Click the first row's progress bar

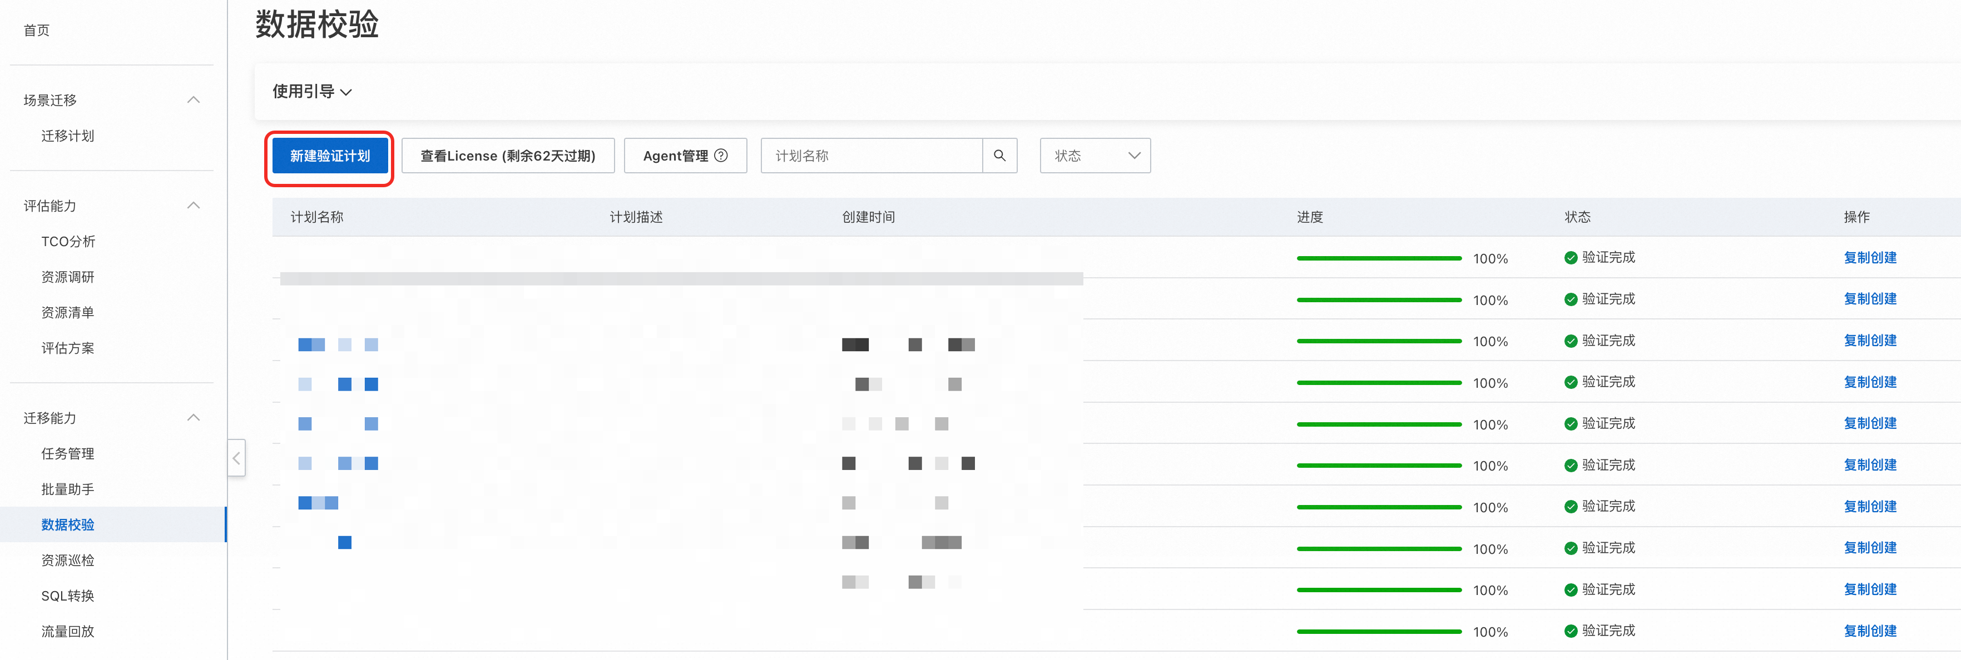coord(1378,258)
